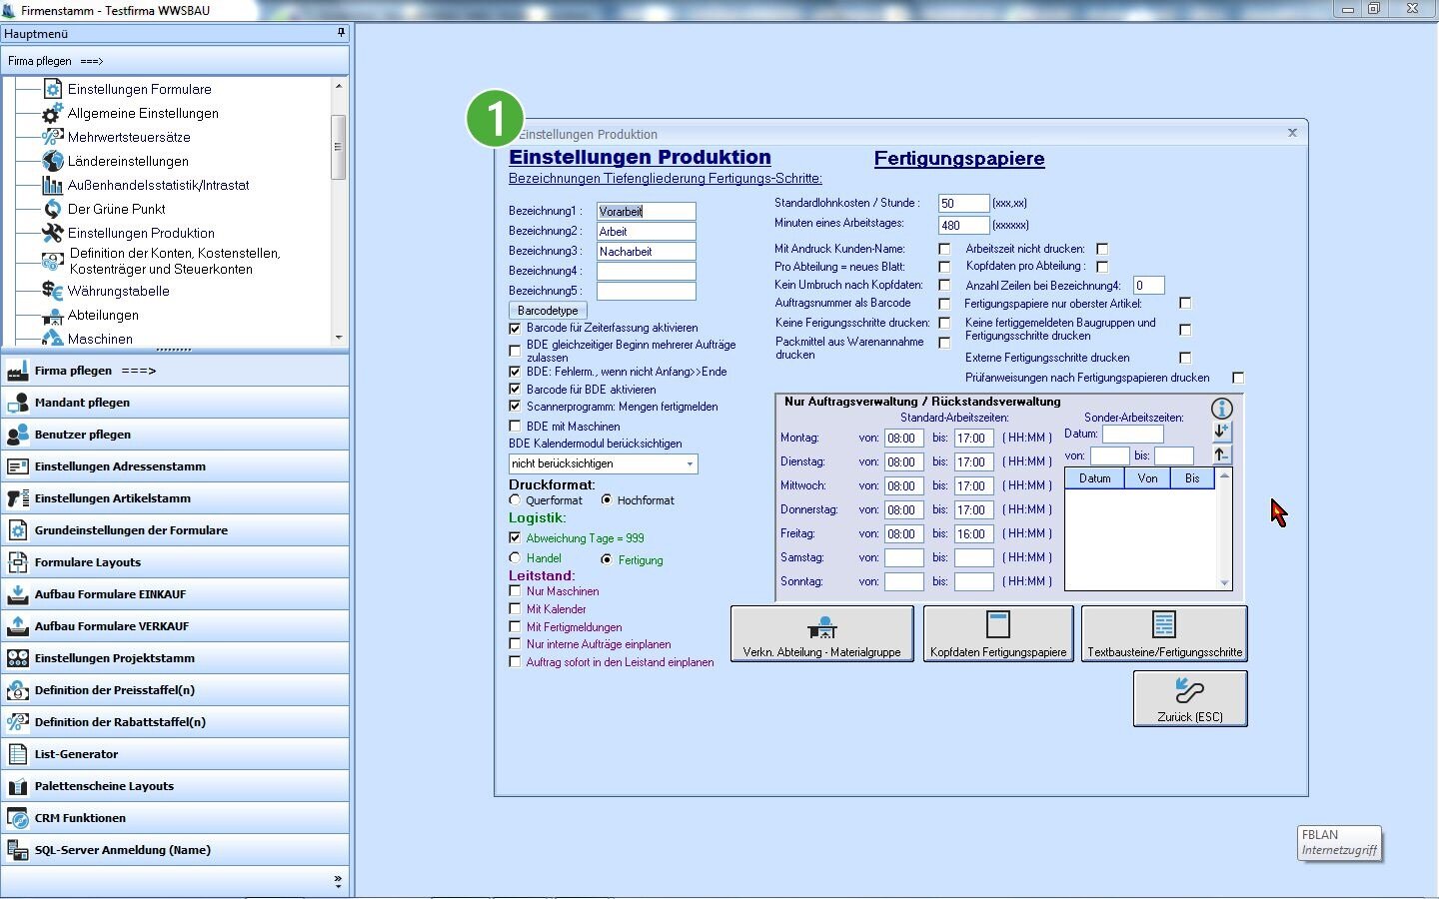Click the Währungstabelle currency icon
This screenshot has width=1439, height=899.
(53, 291)
